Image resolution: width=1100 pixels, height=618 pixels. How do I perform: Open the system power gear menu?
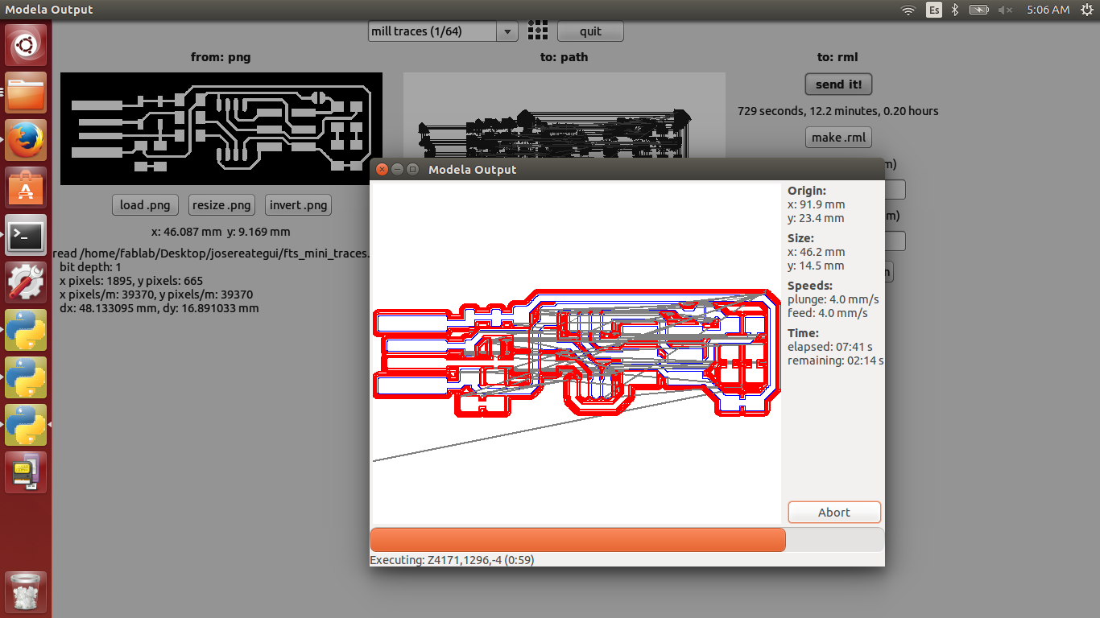pyautogui.click(x=1087, y=10)
